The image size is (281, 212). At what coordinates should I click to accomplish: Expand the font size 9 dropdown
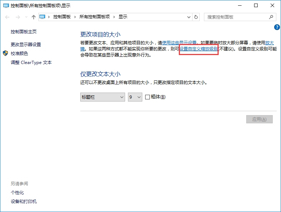coord(135,97)
